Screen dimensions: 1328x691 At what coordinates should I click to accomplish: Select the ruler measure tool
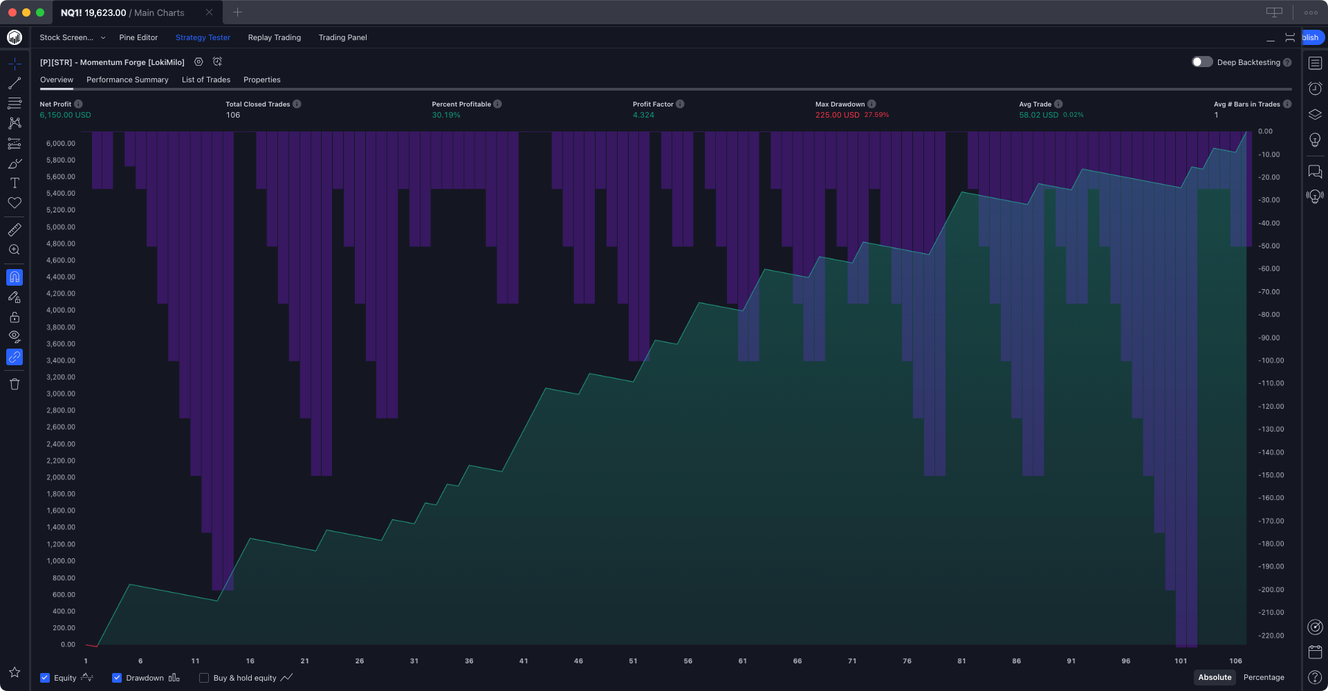pos(15,230)
